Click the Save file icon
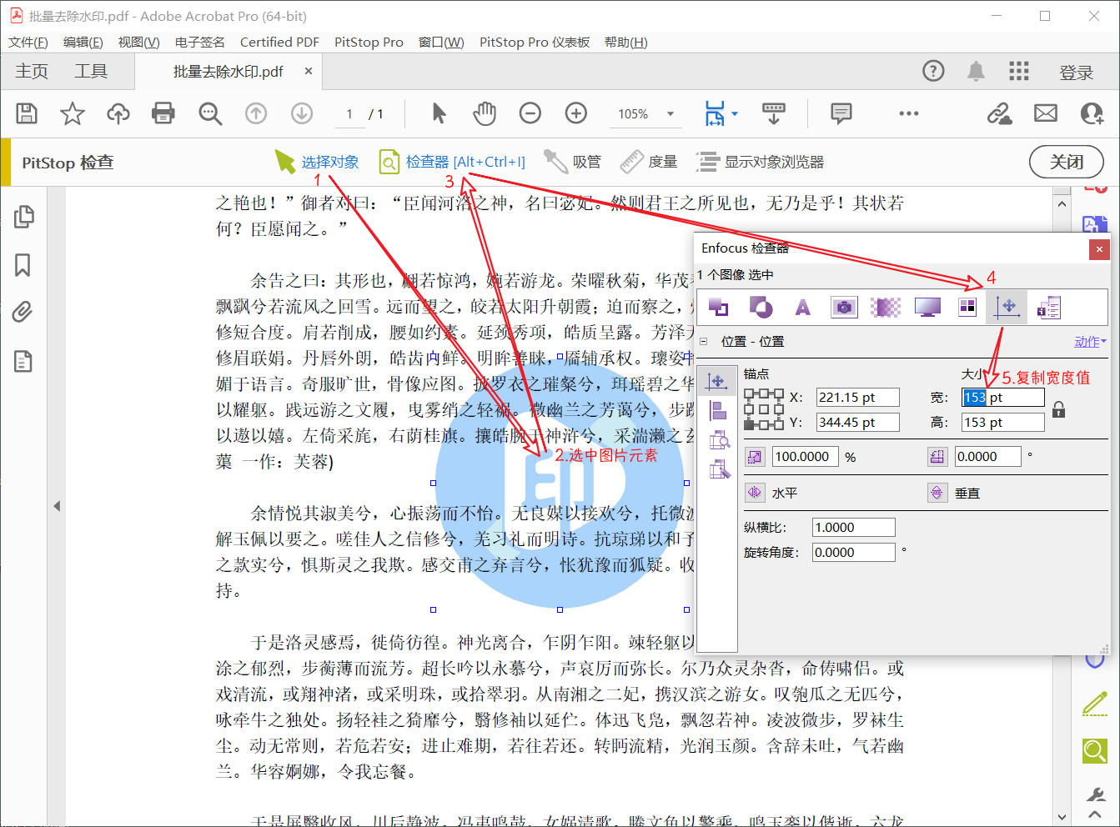 [x=27, y=113]
